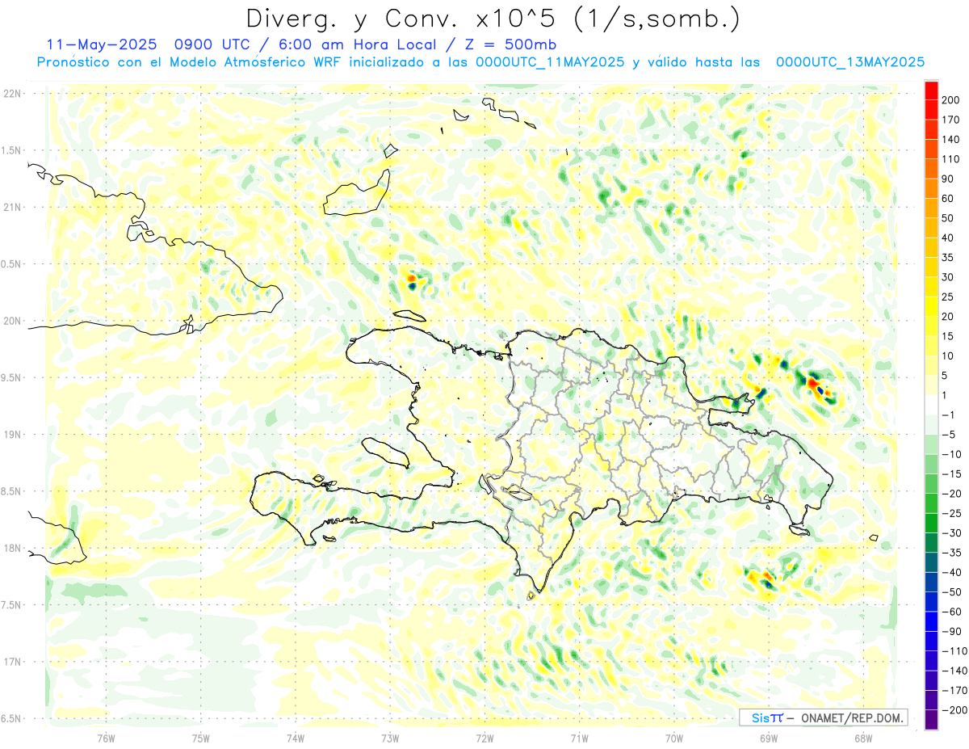The width and height of the screenshot is (969, 749).
Task: Click the negative '-110' color scale label
Action: [x=954, y=651]
